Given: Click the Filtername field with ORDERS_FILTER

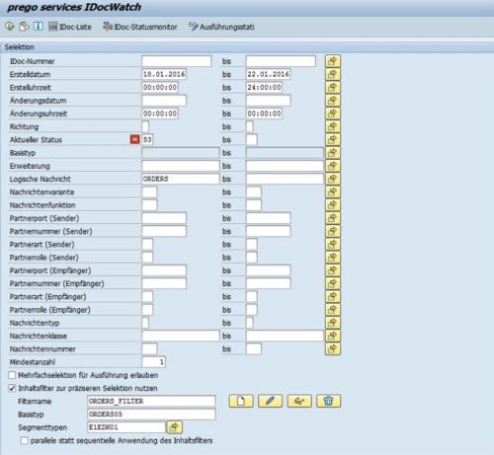Looking at the screenshot, I should click(151, 401).
